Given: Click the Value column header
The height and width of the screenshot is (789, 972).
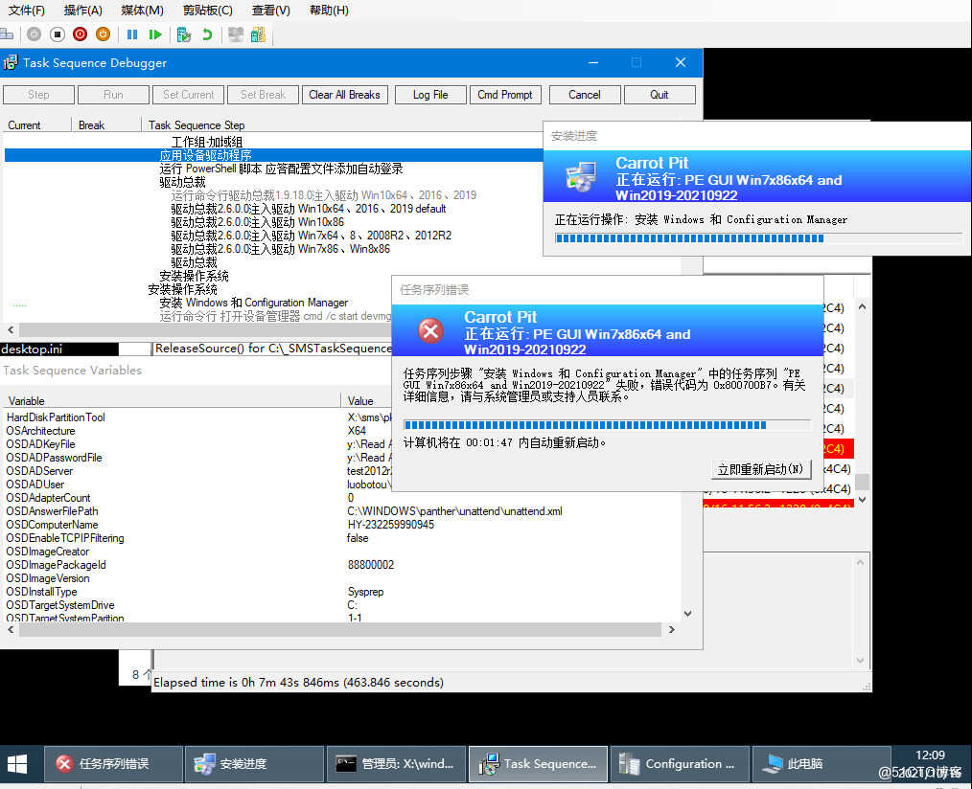Looking at the screenshot, I should (360, 400).
